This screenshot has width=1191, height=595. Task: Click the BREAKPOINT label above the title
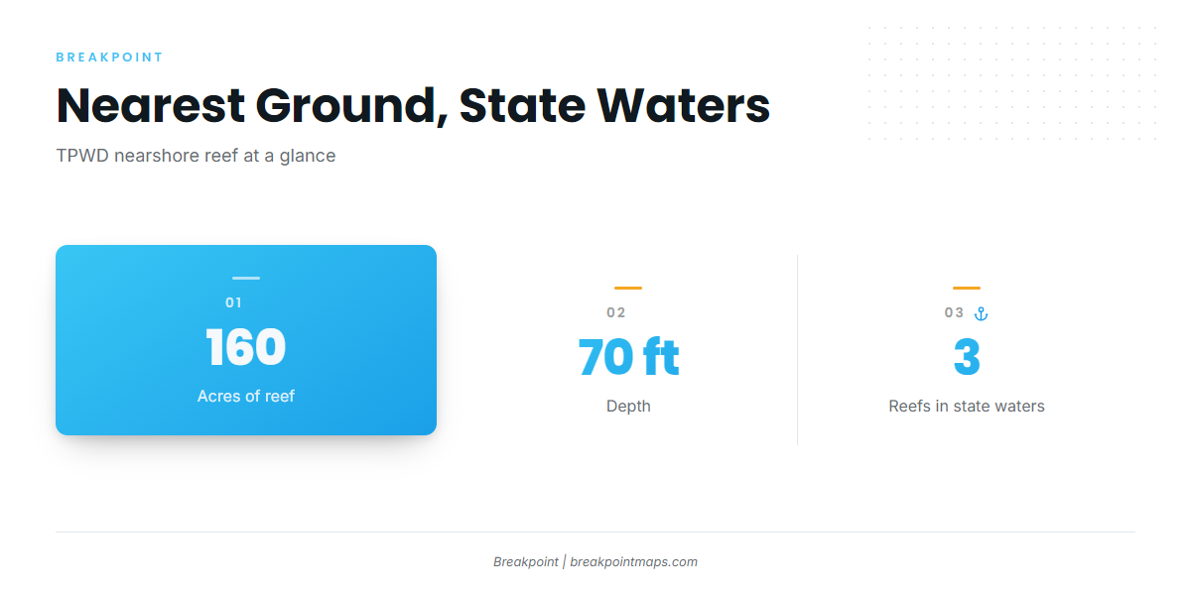coord(109,58)
